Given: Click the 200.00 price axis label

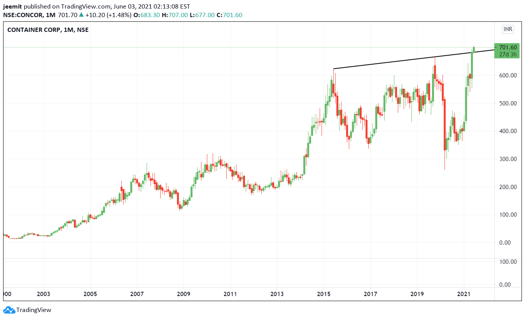Looking at the screenshot, I should [508, 187].
